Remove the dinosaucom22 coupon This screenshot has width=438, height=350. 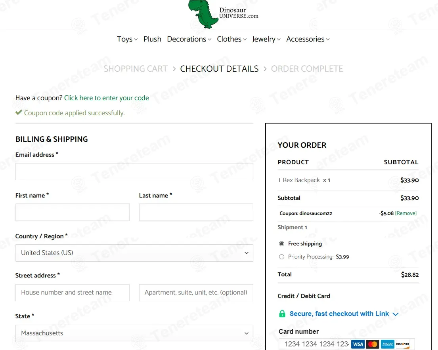pos(406,213)
